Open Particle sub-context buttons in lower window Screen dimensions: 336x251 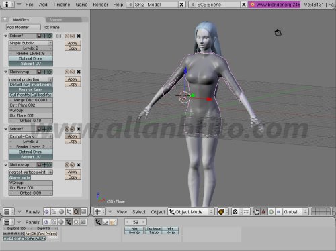113,222
